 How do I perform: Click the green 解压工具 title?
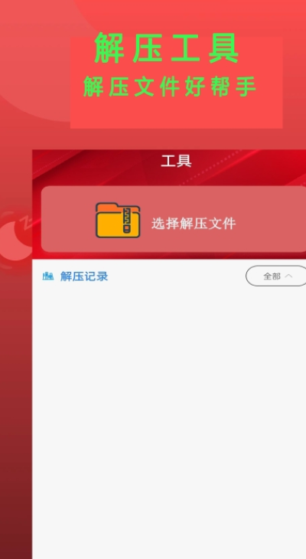[167, 48]
